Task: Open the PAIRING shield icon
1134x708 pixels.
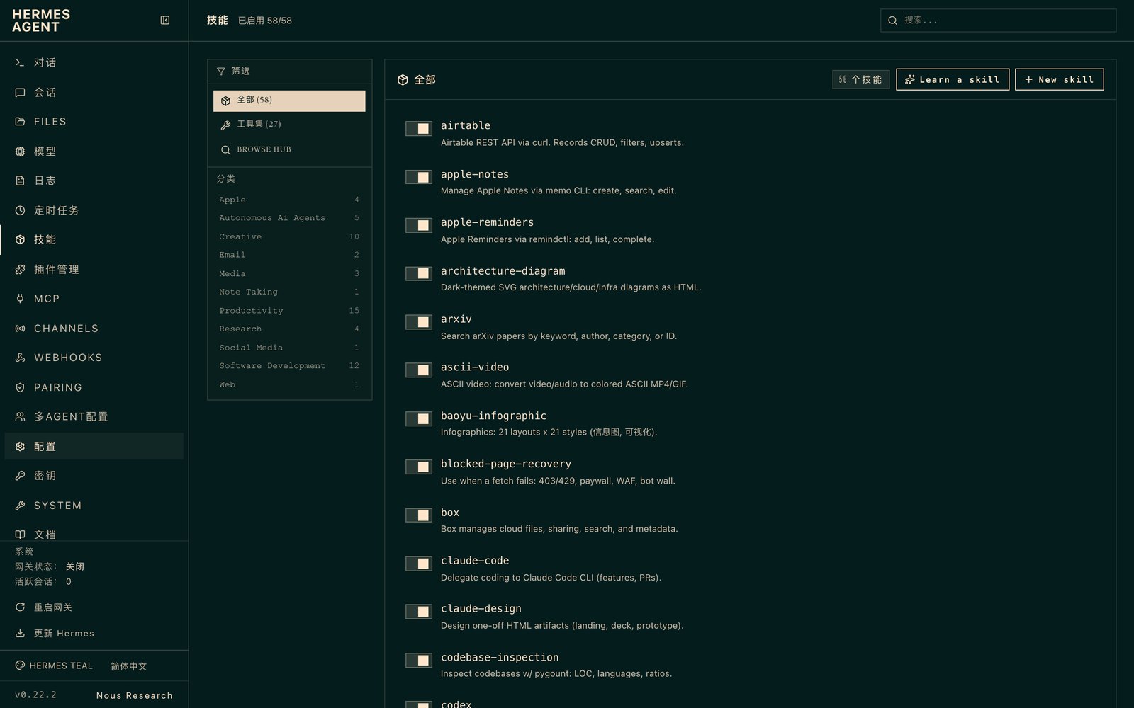Action: [20, 387]
